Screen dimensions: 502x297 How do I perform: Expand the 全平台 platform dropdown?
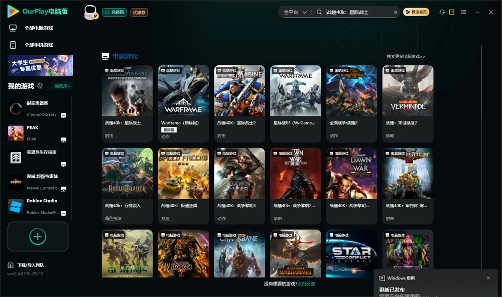pos(295,12)
